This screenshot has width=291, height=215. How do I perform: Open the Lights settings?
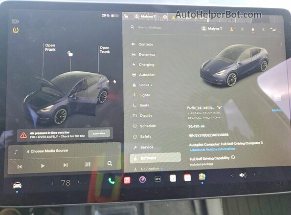[x=141, y=95]
